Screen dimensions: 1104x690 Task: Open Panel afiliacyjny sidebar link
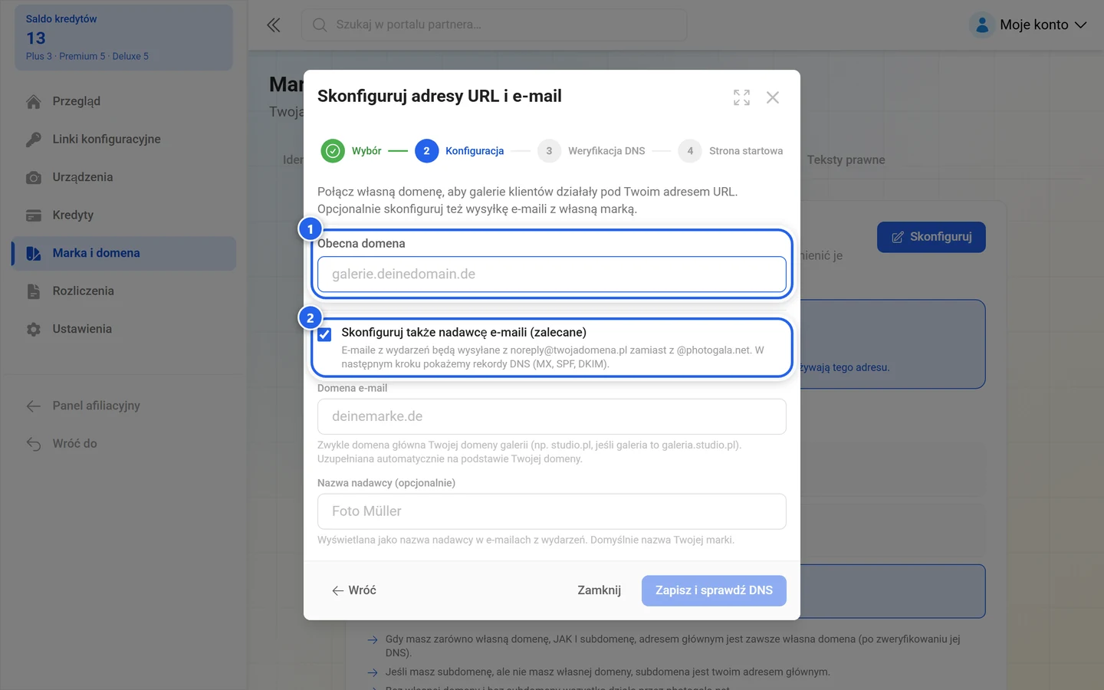pyautogui.click(x=96, y=406)
